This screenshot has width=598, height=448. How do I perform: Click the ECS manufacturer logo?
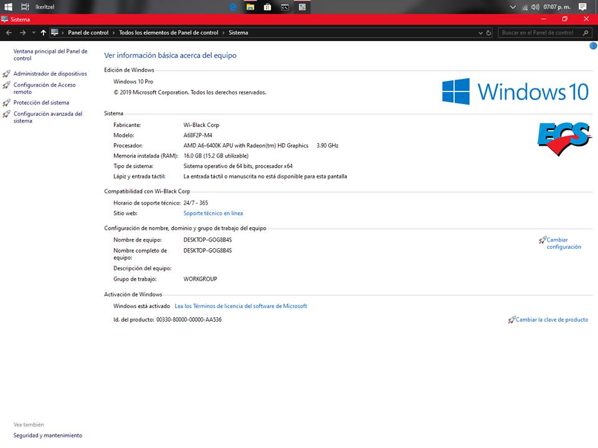click(x=564, y=138)
